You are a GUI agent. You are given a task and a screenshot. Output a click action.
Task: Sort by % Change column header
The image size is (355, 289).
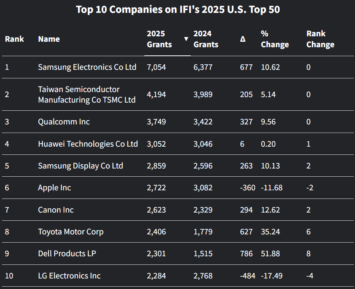275,39
